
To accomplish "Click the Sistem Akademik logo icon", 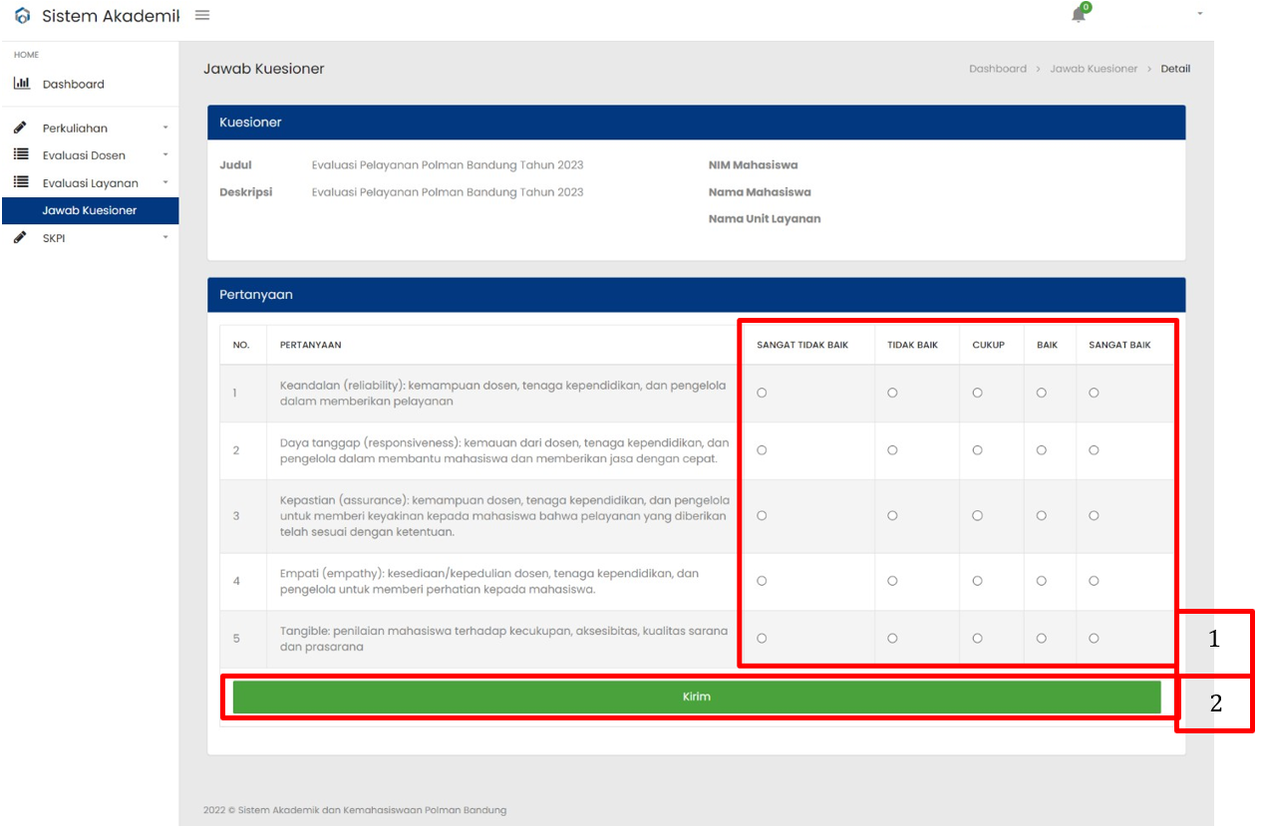I will click(22, 16).
